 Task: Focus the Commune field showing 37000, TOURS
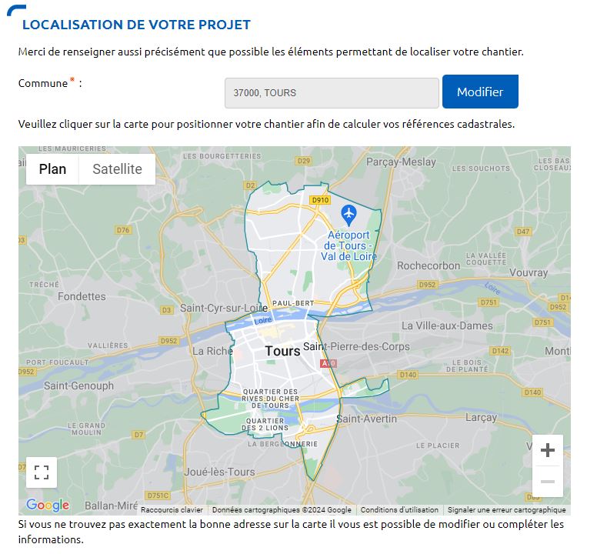pyautogui.click(x=332, y=93)
